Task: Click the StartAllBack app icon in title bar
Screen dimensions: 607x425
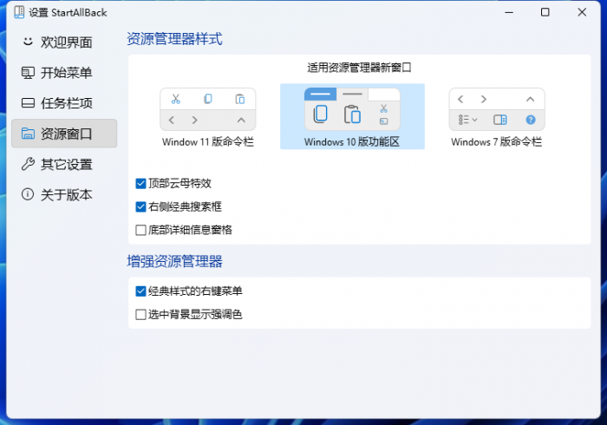Action: pyautogui.click(x=17, y=12)
